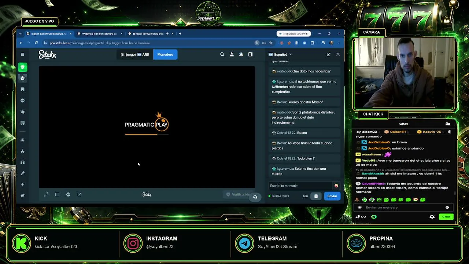Screen dimensions: 469x264
Task: Close the Stake chat panel
Action: tap(338, 55)
